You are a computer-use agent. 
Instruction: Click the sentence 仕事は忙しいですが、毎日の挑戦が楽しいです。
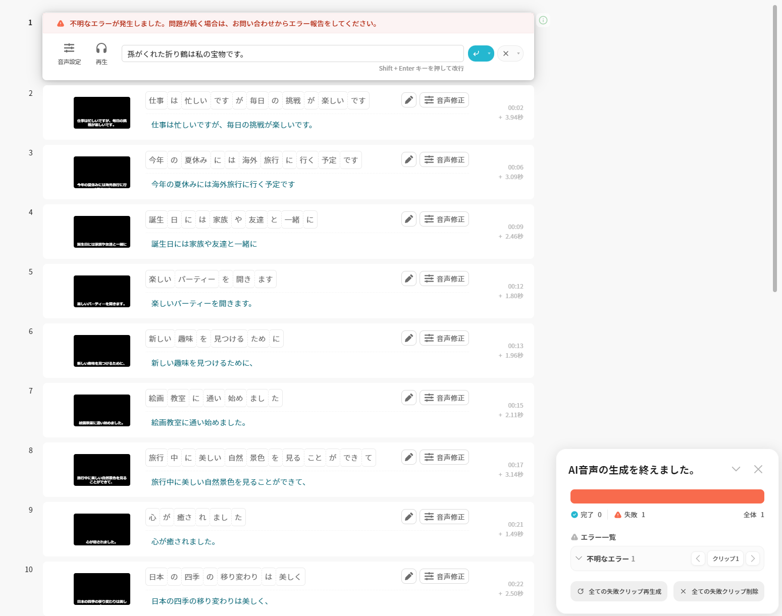pos(233,125)
